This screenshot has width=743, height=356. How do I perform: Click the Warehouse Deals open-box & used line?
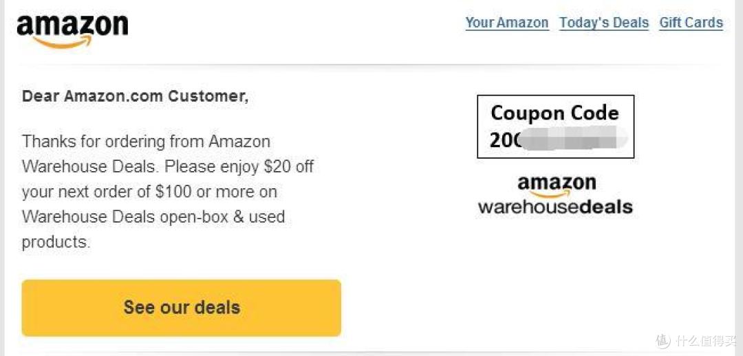153,216
